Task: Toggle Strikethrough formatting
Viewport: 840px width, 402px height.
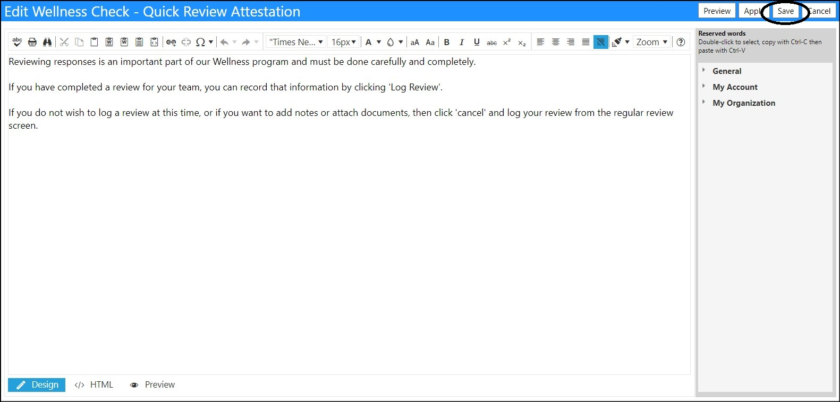Action: tap(492, 42)
